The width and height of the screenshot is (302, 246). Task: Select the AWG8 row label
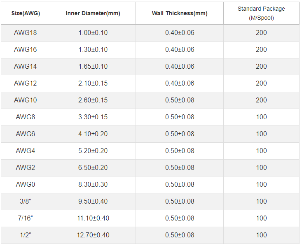(x=26, y=117)
